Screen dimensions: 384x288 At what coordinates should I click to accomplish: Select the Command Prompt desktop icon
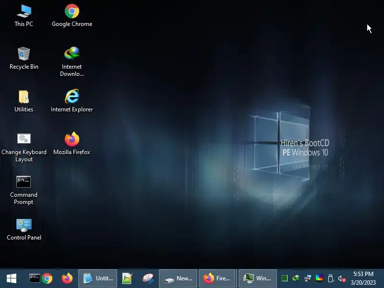click(24, 191)
